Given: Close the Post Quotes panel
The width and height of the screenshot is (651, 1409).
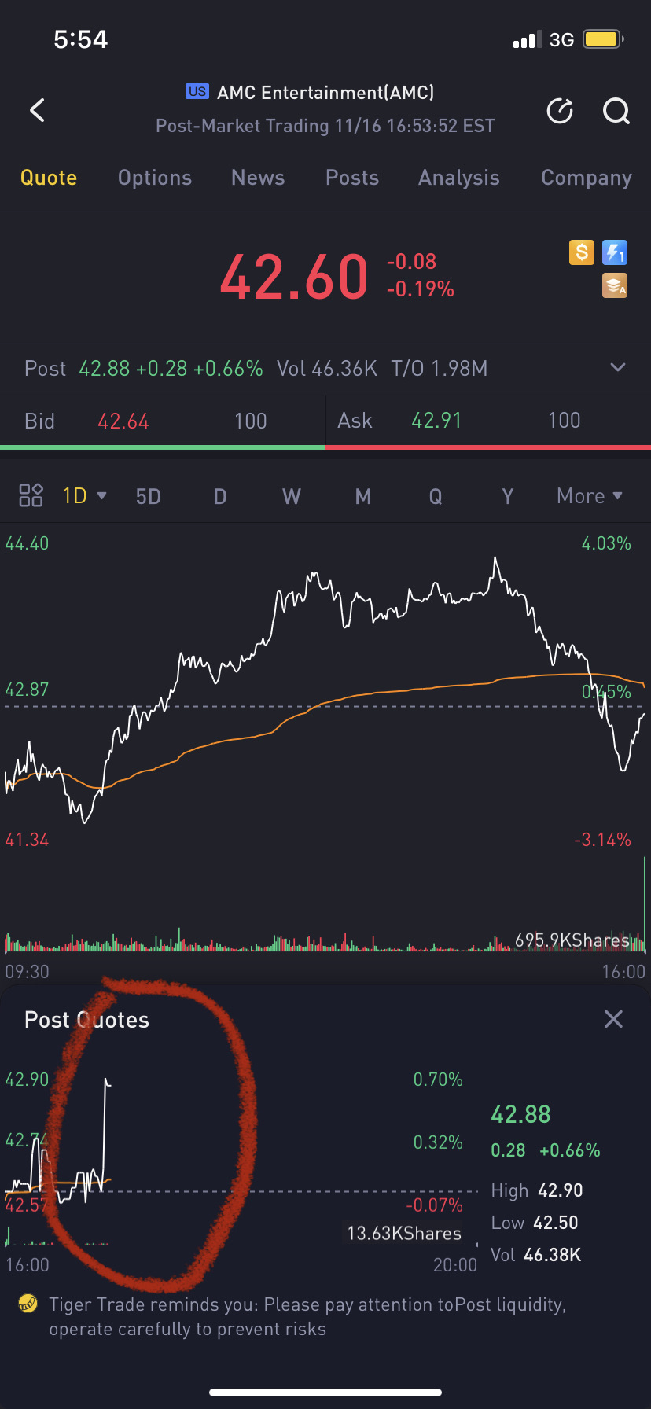Looking at the screenshot, I should [x=613, y=1020].
